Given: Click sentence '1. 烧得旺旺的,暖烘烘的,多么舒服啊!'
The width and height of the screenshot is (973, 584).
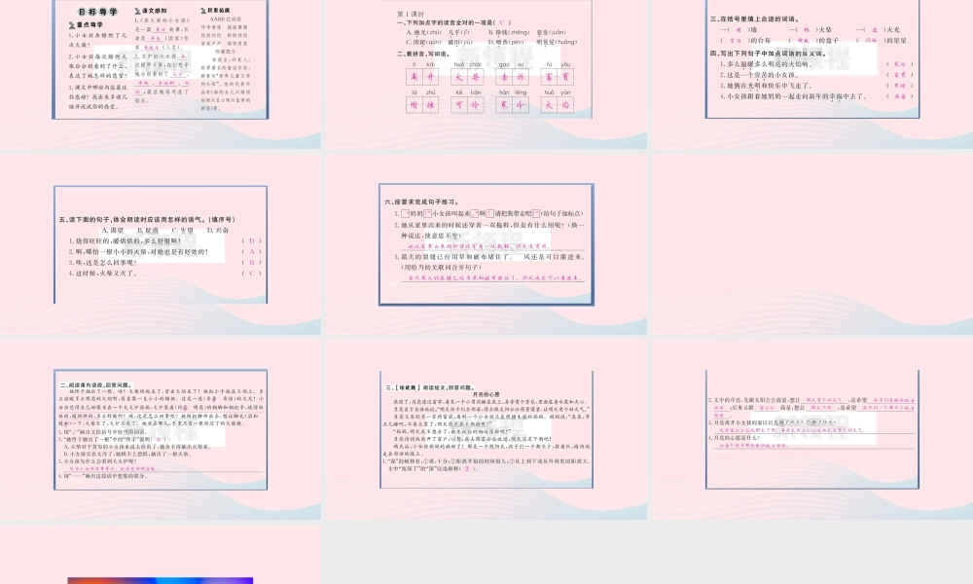Looking at the screenshot, I should 125,240.
